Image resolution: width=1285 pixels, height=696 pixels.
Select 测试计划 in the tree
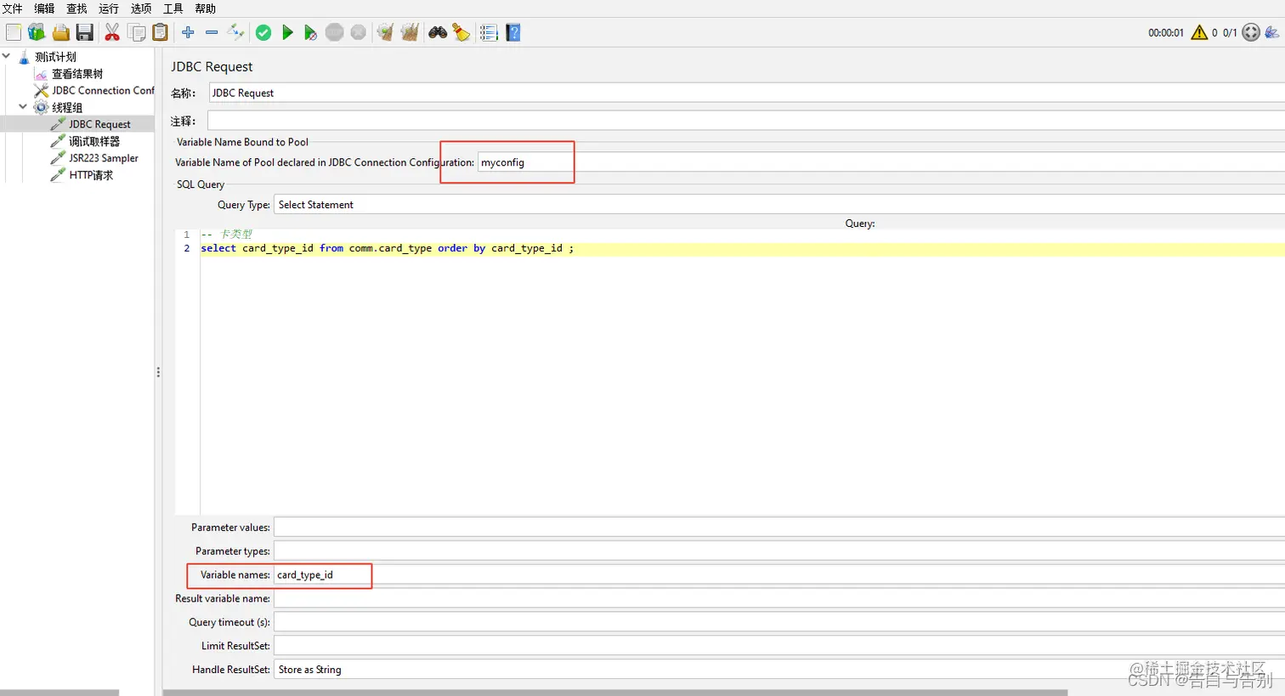point(55,57)
